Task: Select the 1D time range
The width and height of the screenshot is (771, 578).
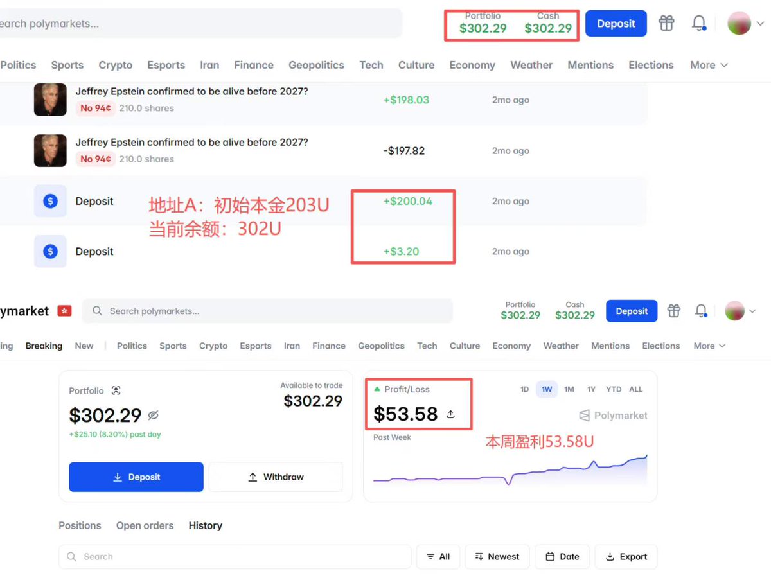Action: point(524,389)
